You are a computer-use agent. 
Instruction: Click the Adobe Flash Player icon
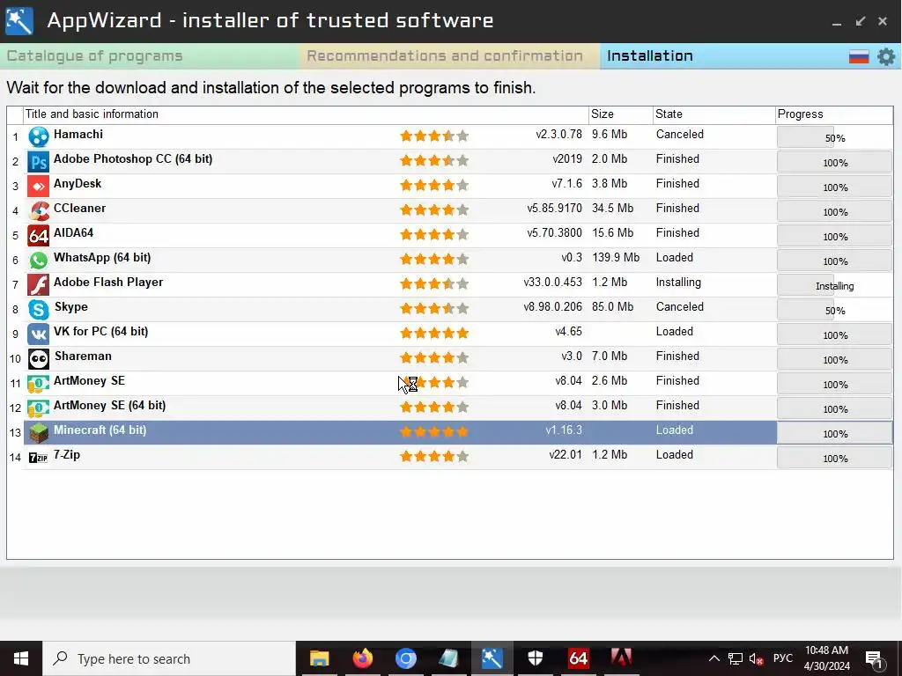point(39,285)
